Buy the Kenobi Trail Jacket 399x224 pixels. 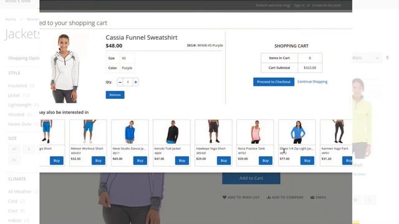[182, 161]
